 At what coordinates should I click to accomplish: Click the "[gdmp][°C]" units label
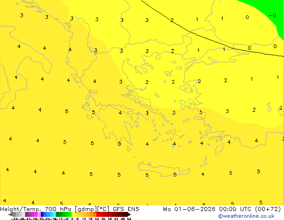coord(92,209)
